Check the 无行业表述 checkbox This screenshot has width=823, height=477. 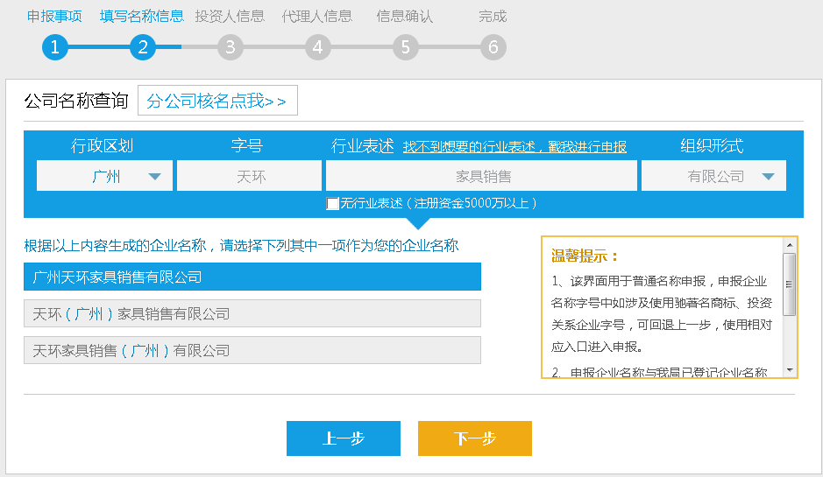point(333,203)
